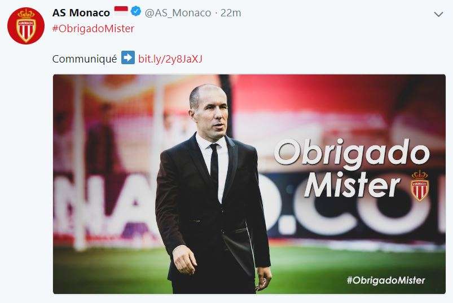Click the AS Monaco crest inside the photo

pyautogui.click(x=419, y=185)
